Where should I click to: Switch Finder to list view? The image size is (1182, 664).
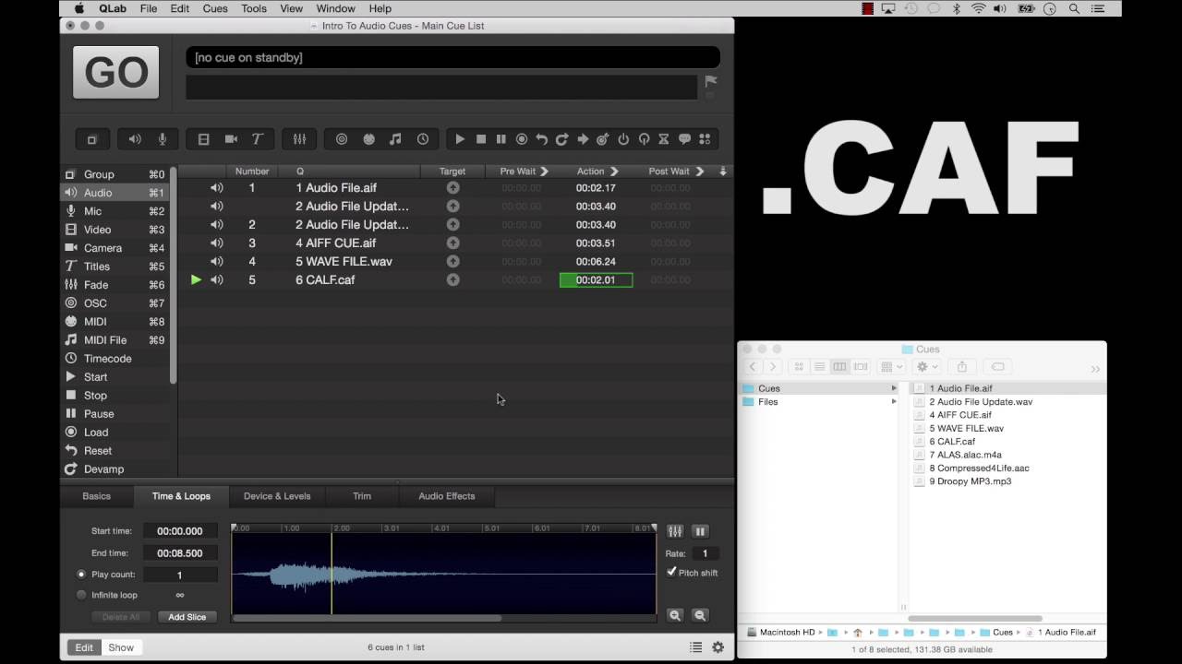click(820, 367)
